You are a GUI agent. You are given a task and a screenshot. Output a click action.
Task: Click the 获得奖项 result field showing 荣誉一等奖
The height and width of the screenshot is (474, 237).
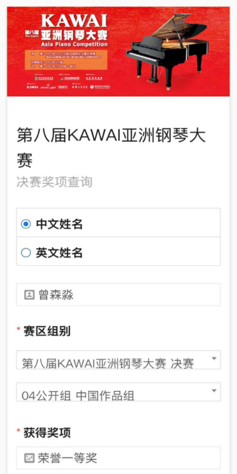pos(118,458)
